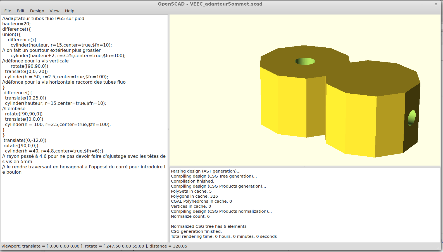Open the Edit menu
The height and width of the screenshot is (252, 443).
[20, 11]
